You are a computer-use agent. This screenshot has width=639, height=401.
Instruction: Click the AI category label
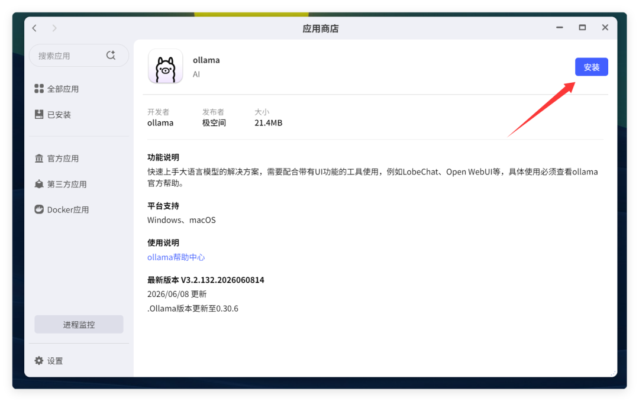196,74
